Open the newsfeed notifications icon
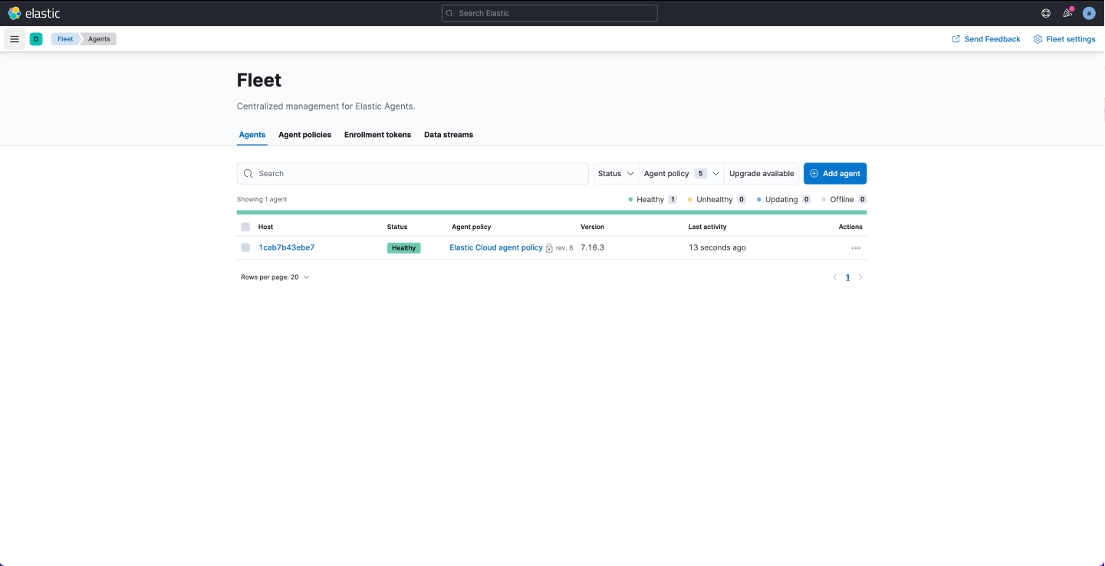Viewport: 1105px width, 566px height. pyautogui.click(x=1067, y=13)
